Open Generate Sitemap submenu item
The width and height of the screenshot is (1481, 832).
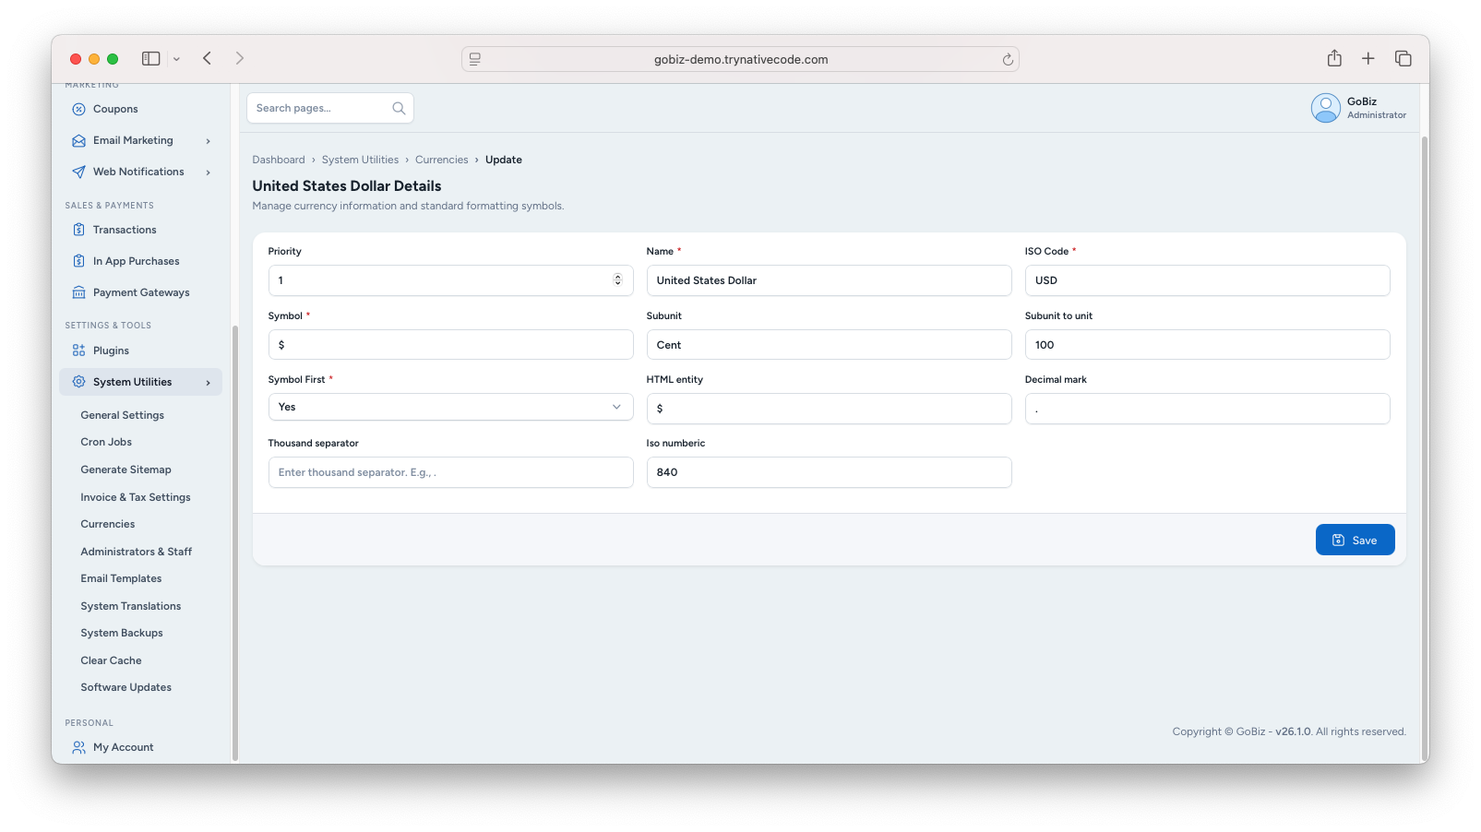125,469
